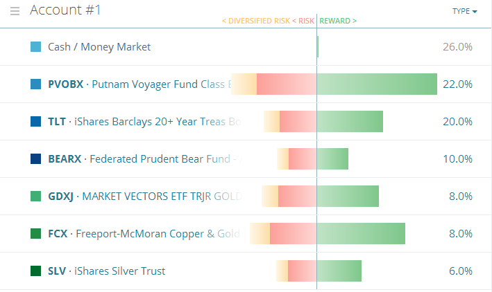The height and width of the screenshot is (292, 492).
Task: Select FCX Freeport-McMoran Copper & Gold
Action: (x=139, y=234)
